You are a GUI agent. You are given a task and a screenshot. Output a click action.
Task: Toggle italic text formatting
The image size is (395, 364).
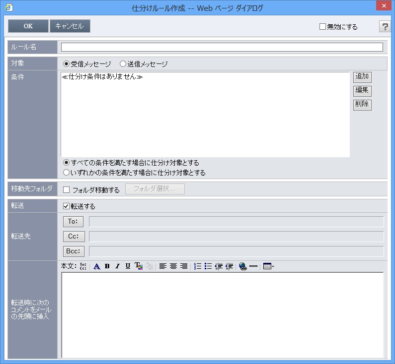pyautogui.click(x=117, y=266)
